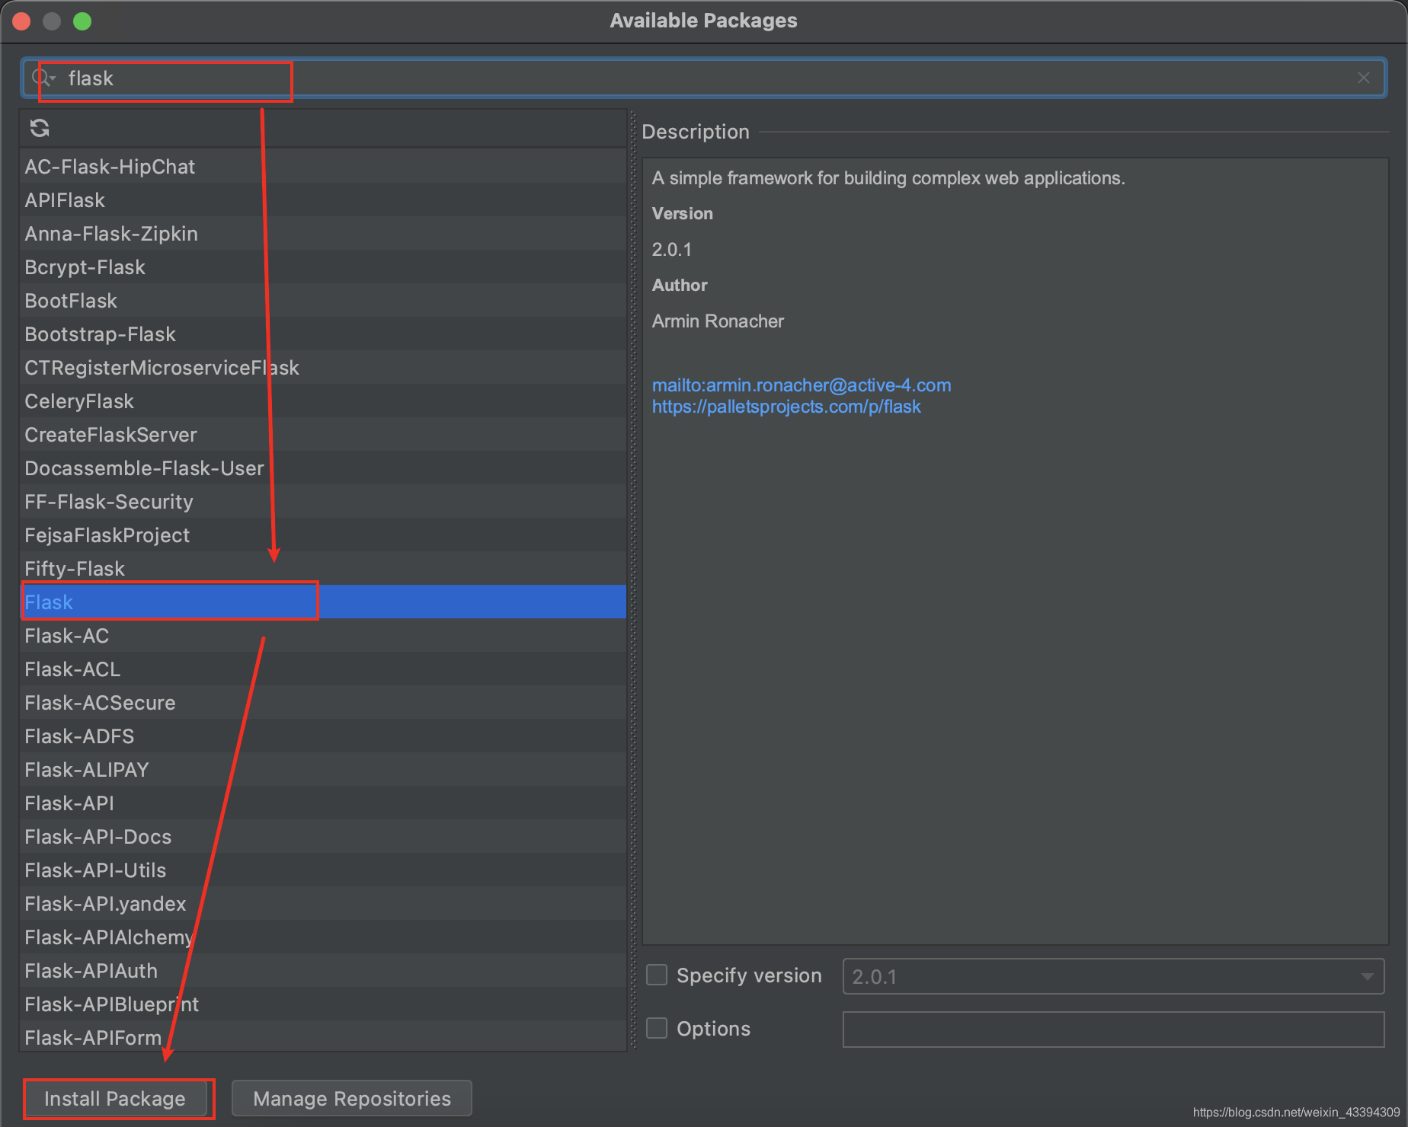
Task: Select CreateFlaskServer package
Action: coord(323,434)
